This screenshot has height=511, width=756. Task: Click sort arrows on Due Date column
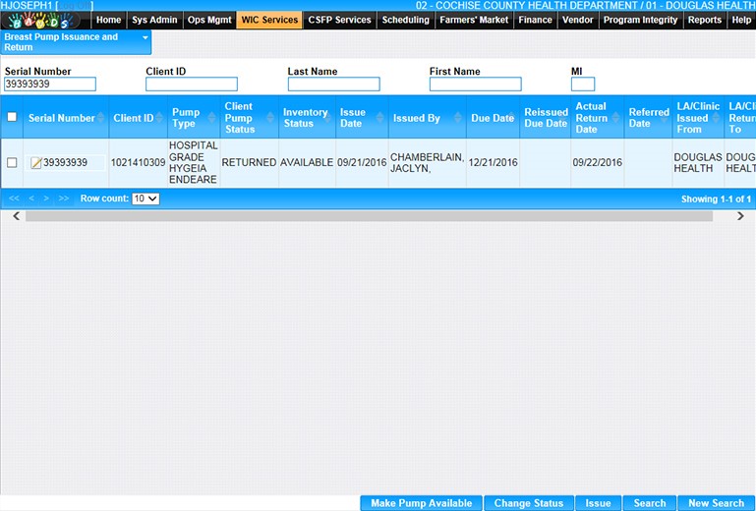click(512, 118)
